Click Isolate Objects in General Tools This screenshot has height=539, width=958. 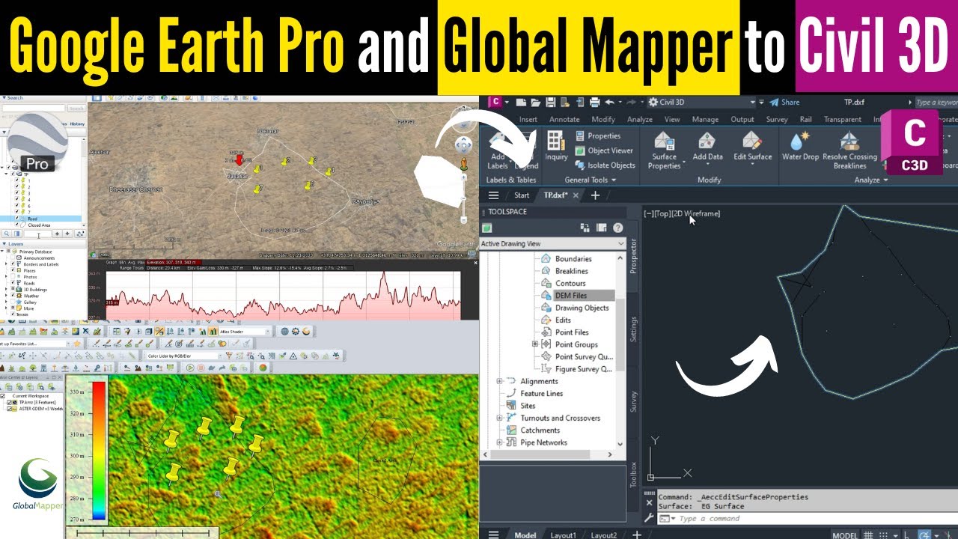point(605,165)
